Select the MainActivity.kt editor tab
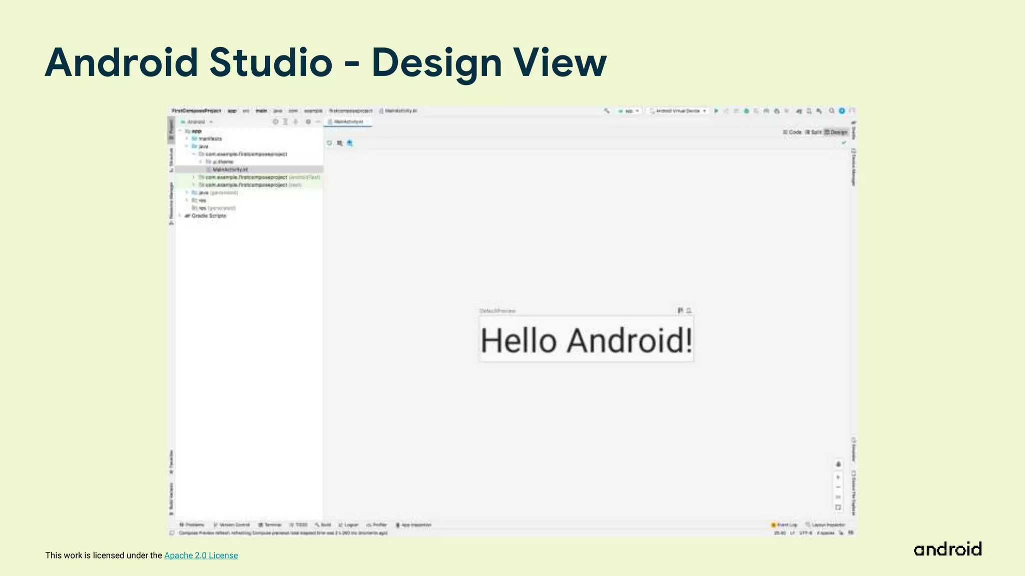The width and height of the screenshot is (1025, 576). click(348, 122)
